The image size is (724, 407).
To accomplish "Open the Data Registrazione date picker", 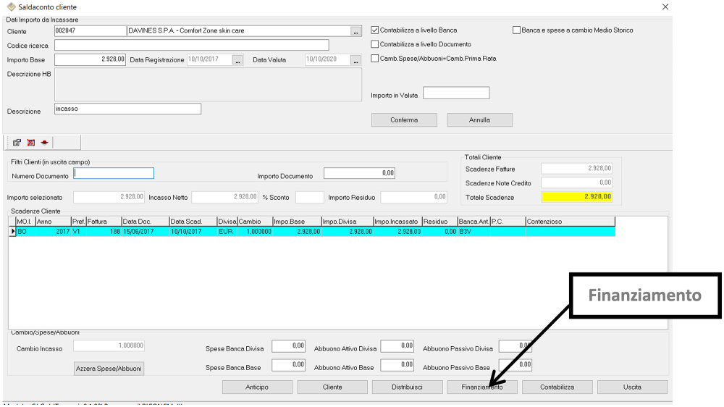I will pos(237,60).
